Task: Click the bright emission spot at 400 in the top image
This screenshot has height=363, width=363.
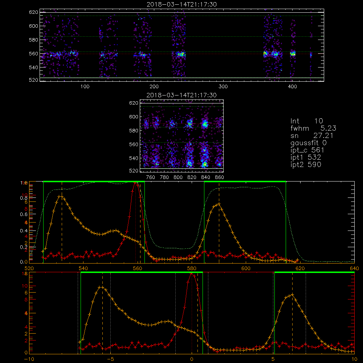Action: [293, 54]
